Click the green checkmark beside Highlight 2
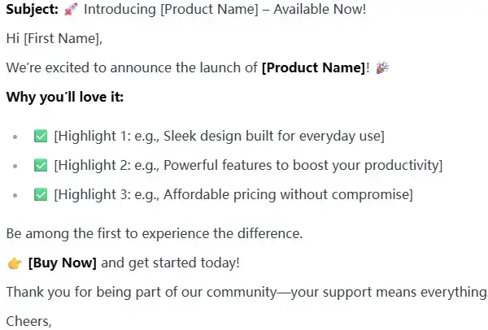Image resolution: width=488 pixels, height=330 pixels. (x=41, y=165)
